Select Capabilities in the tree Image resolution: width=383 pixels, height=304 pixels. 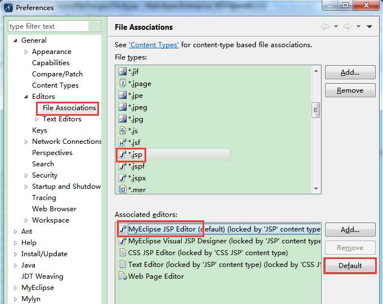(51, 63)
